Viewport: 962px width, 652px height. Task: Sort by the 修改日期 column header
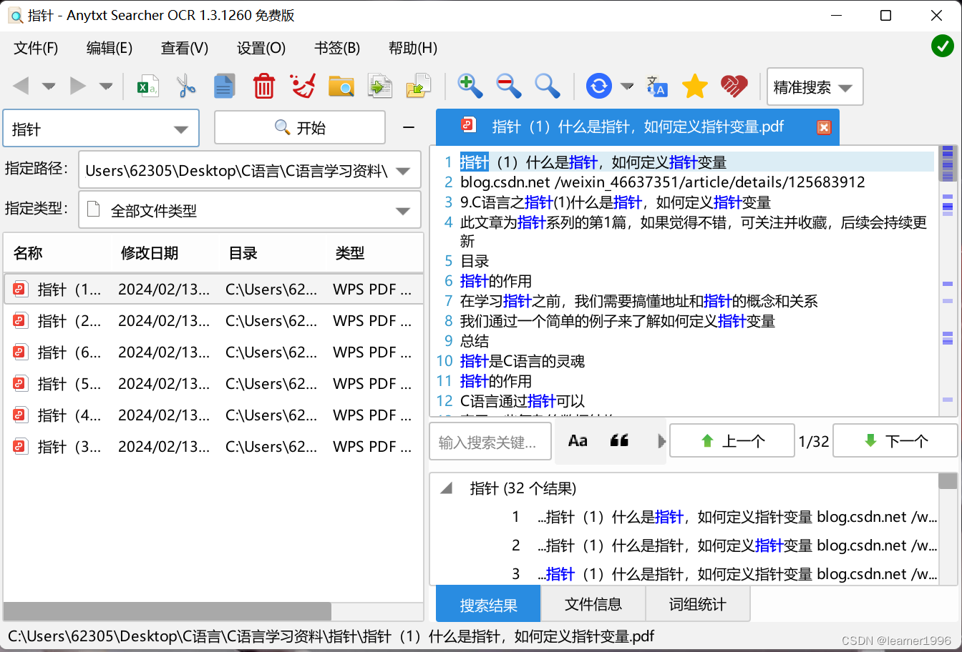[165, 252]
